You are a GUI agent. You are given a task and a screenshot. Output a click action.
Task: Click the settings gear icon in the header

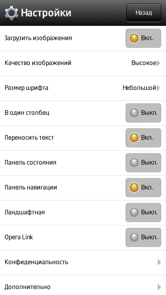point(12,13)
